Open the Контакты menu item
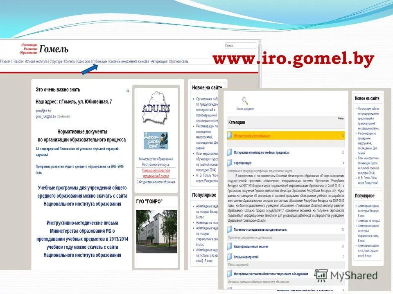This screenshot has width=393, height=294. tap(70, 61)
